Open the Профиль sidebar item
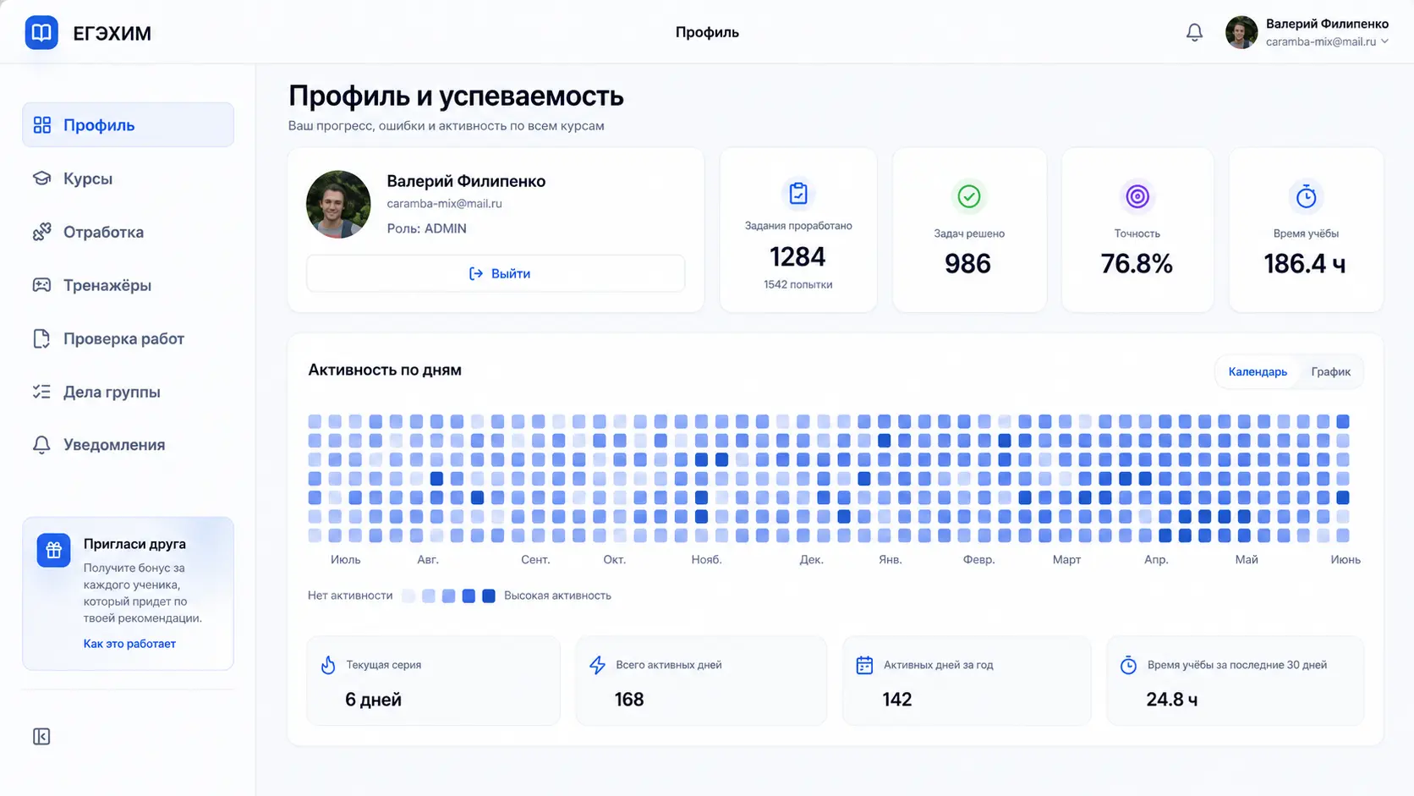 pos(128,125)
